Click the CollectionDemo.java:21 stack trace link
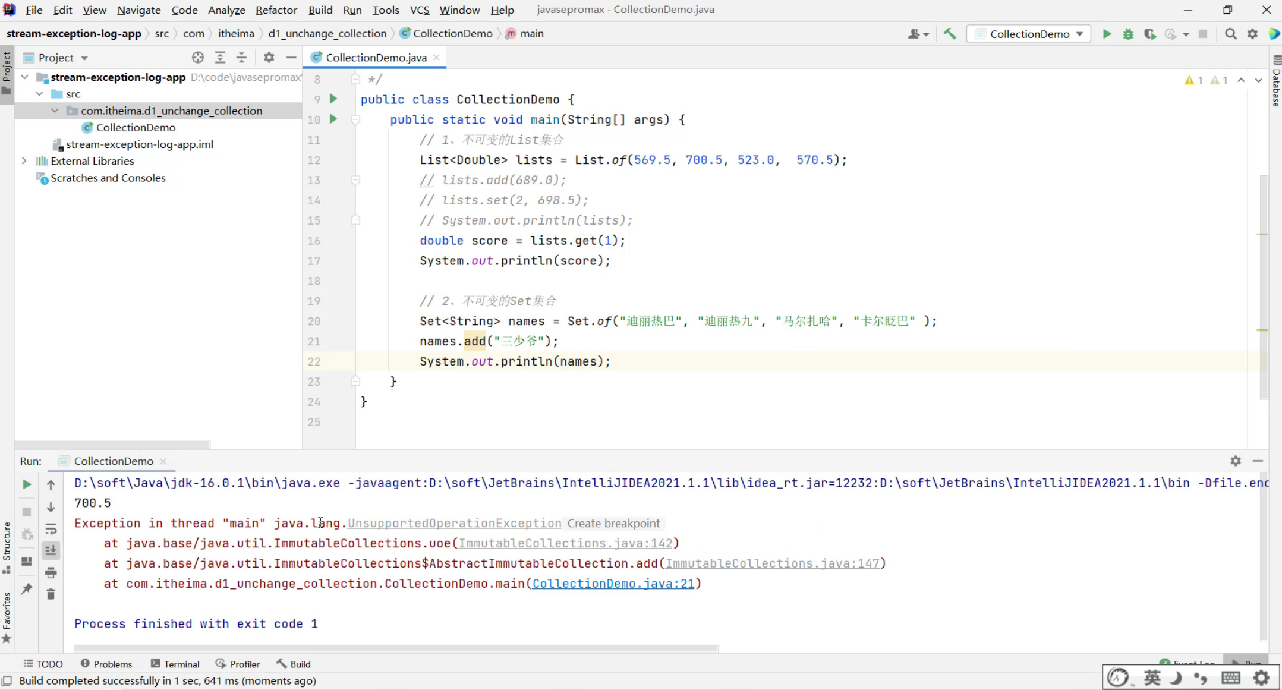 613,584
